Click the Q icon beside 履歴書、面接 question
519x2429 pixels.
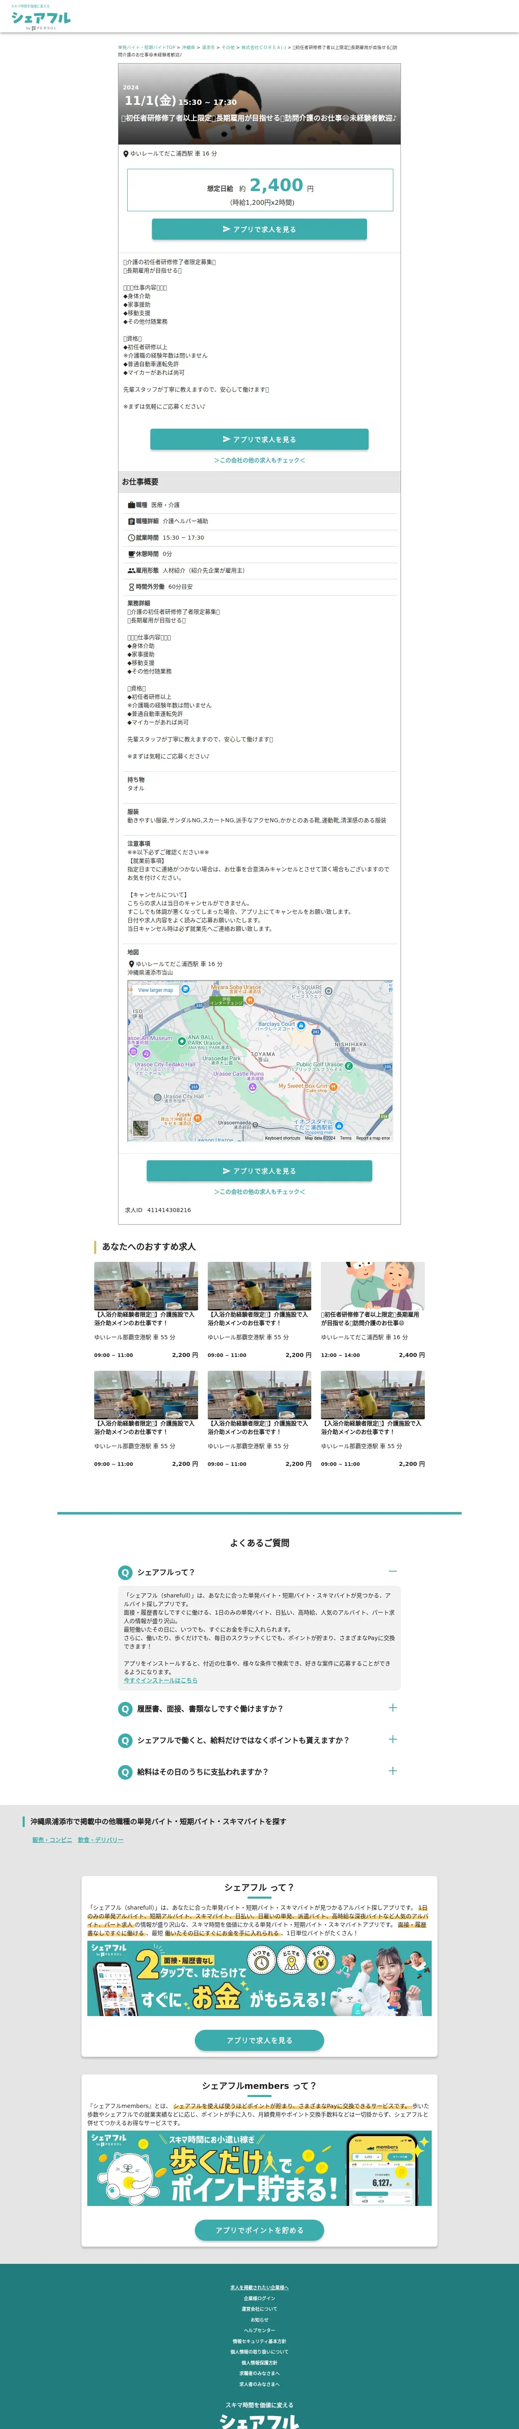click(124, 1708)
